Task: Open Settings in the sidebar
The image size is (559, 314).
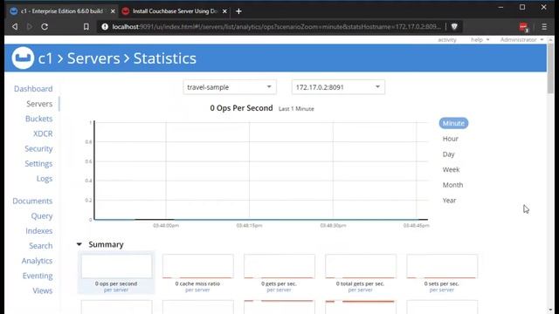Action: coord(38,163)
